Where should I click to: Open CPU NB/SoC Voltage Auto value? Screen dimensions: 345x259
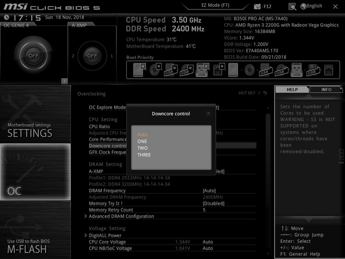207,248
